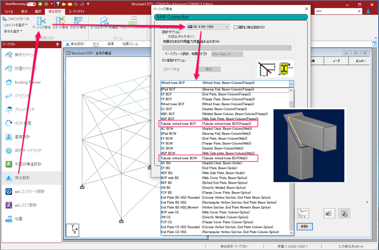Select the 地震フレーム page tab
The image size is (379, 250).
click(130, 44)
